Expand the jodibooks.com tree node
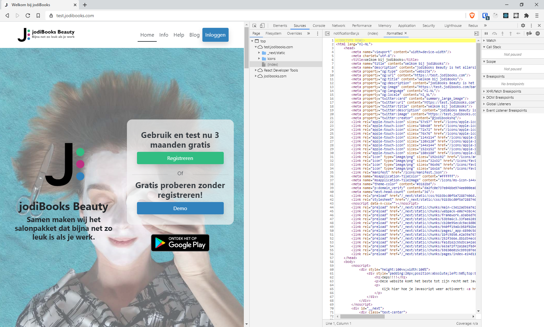544x327 pixels. [255, 76]
